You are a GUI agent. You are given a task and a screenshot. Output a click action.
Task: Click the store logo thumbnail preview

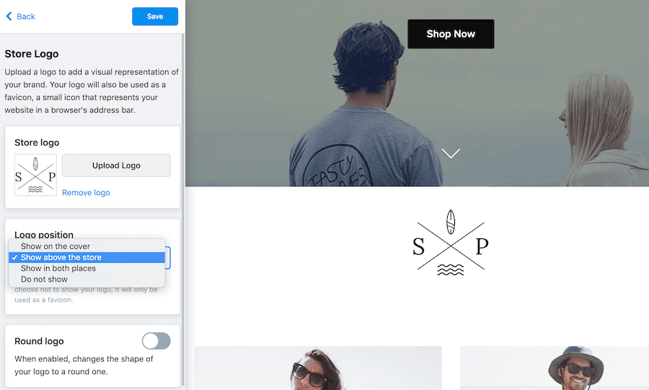35,175
